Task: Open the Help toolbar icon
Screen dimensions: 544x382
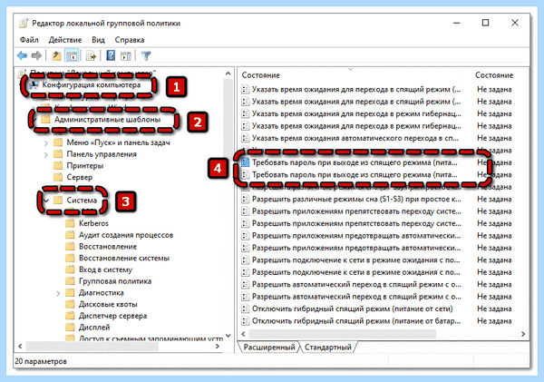Action: point(111,55)
